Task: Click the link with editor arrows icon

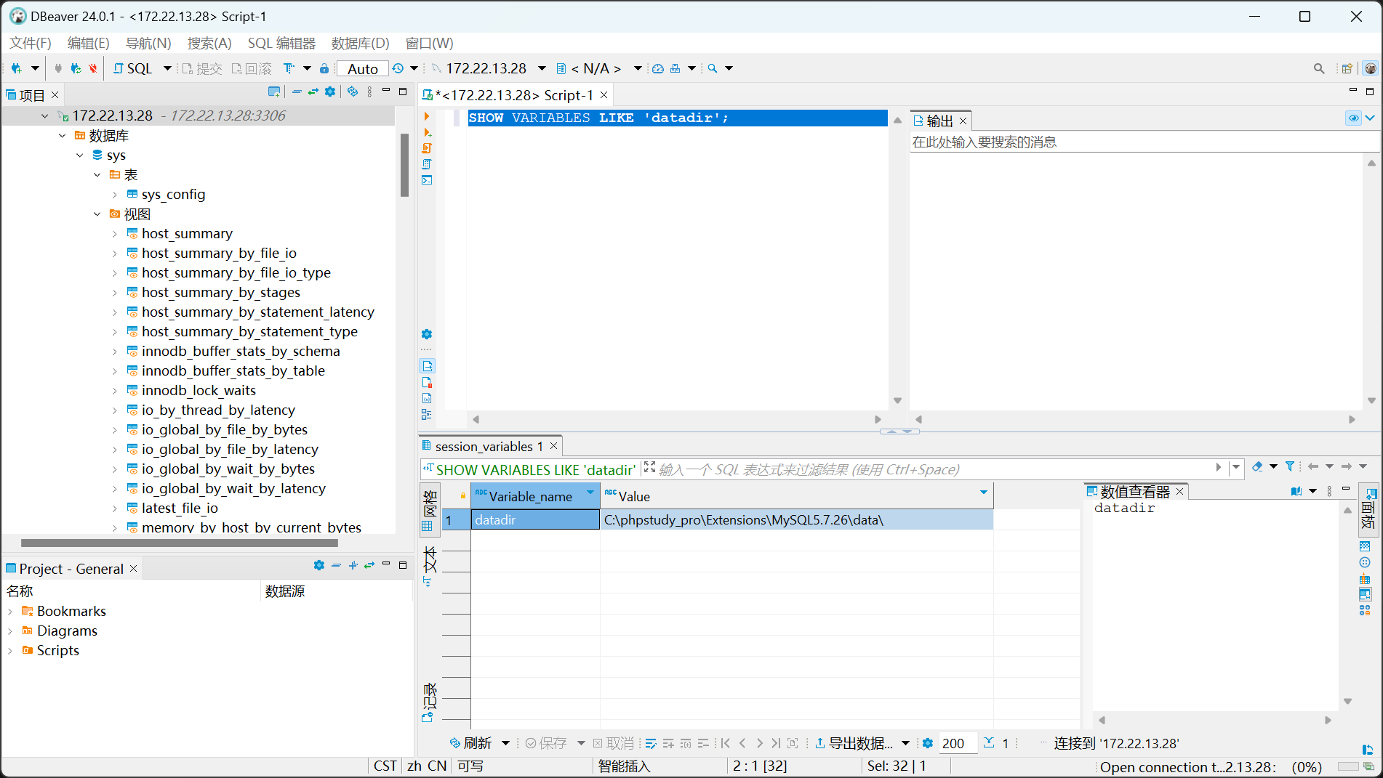Action: (313, 92)
